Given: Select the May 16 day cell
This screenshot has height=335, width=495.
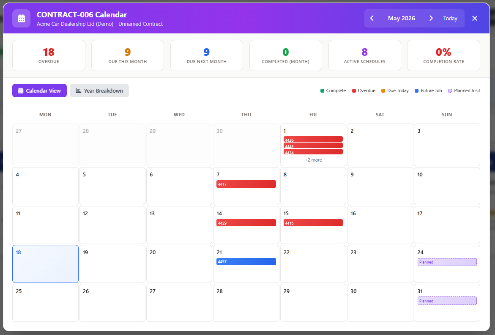Looking at the screenshot, I should 380,225.
